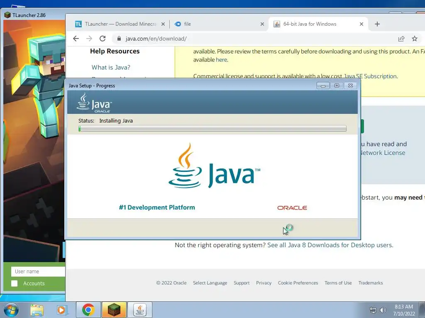Select the Java Setup taskbar icon
425x318 pixels.
pyautogui.click(x=140, y=310)
